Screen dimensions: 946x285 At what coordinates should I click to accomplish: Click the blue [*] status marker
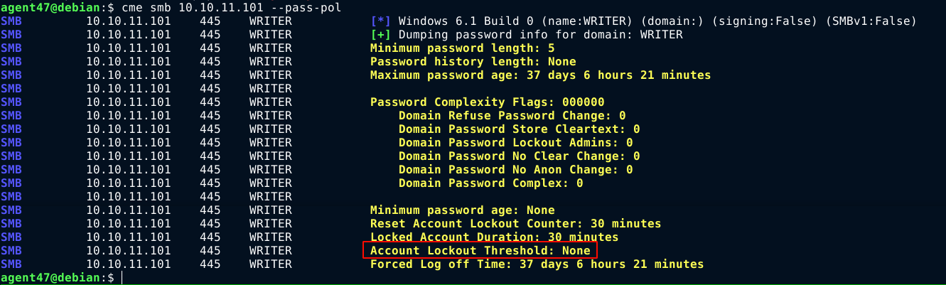tap(380, 21)
